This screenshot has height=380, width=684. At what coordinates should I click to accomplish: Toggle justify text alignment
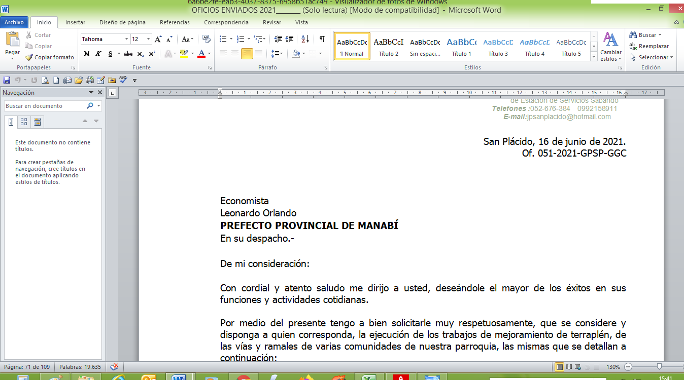point(259,54)
